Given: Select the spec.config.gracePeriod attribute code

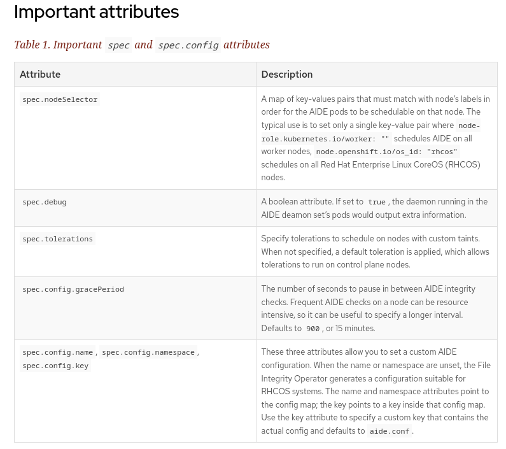Looking at the screenshot, I should click(73, 289).
